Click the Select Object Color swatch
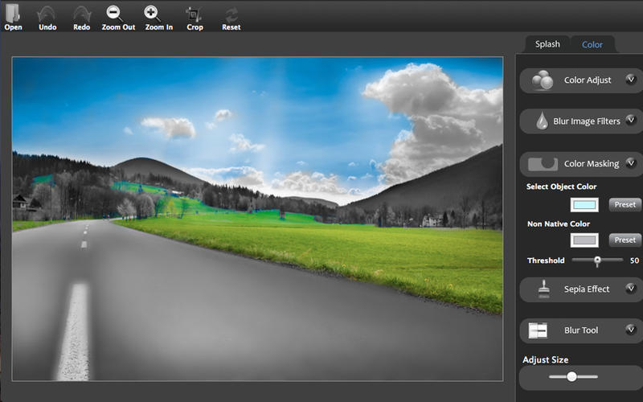The width and height of the screenshot is (643, 402). pos(584,204)
